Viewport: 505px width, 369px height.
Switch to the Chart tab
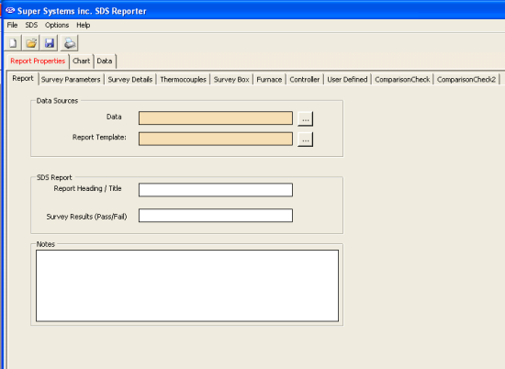81,61
